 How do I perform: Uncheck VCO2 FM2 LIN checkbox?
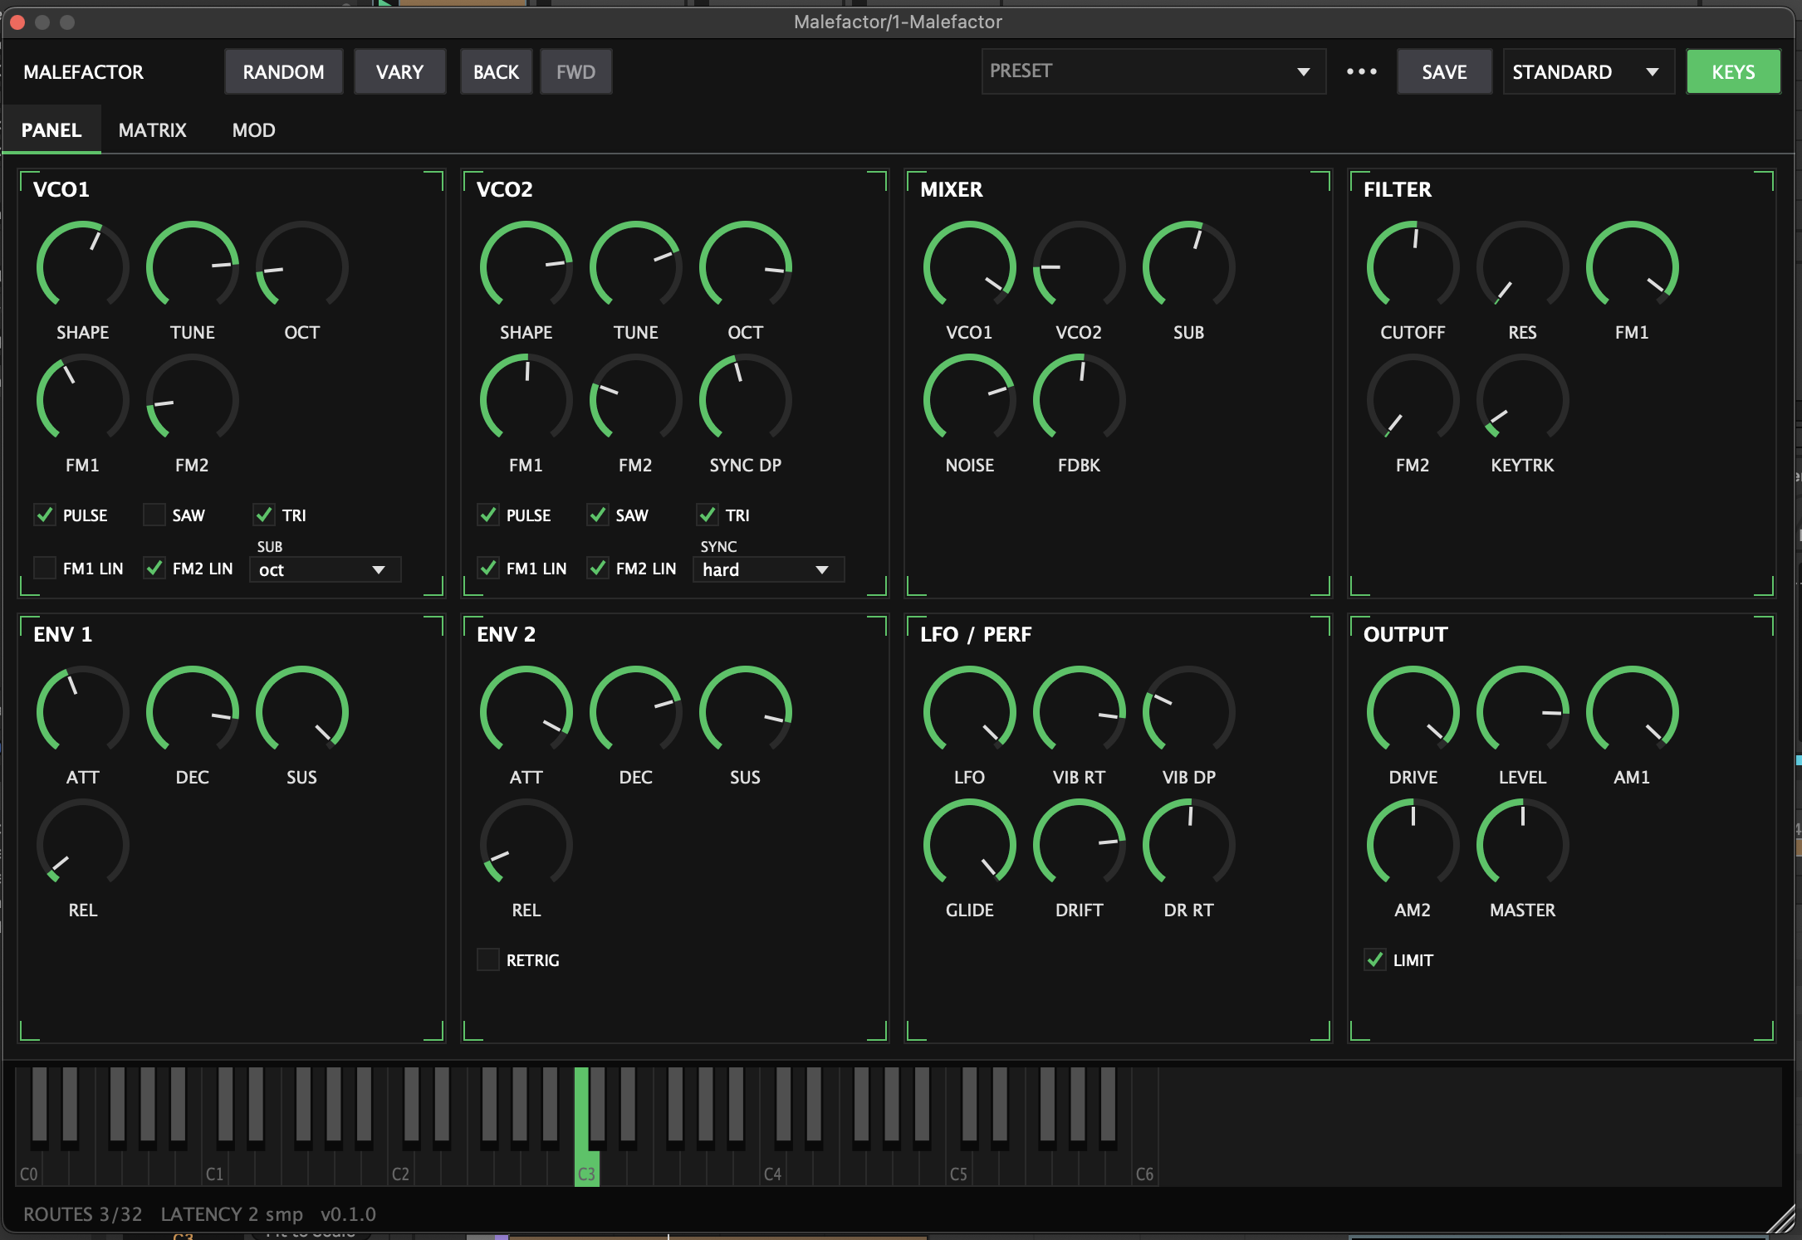click(598, 568)
